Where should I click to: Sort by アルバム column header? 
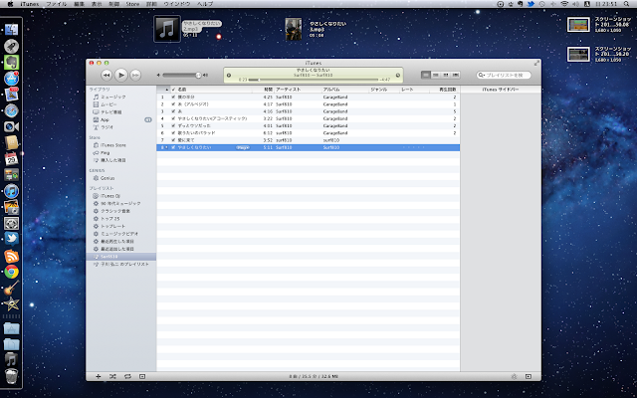tap(345, 90)
